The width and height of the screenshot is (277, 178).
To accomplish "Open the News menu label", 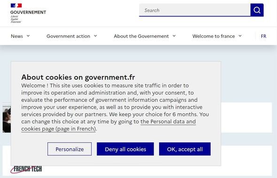I will (x=17, y=36).
